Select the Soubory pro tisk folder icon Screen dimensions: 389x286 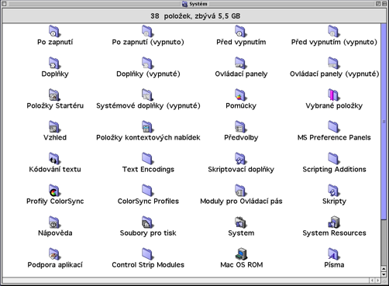click(x=148, y=222)
